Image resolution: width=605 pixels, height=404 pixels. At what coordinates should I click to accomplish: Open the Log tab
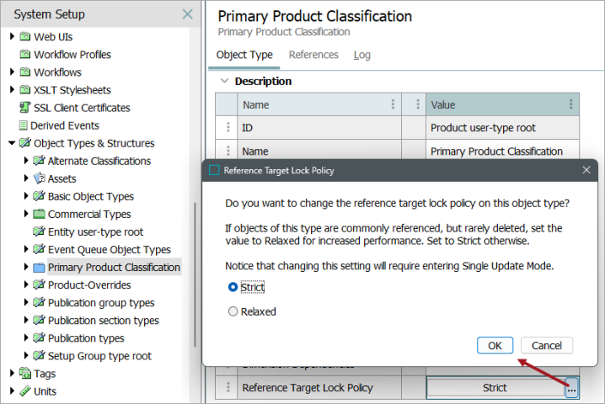(x=362, y=55)
